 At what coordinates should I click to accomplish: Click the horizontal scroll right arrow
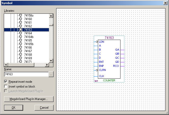pyautogui.click(x=47, y=65)
